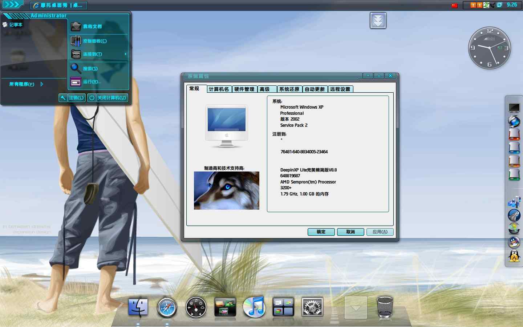This screenshot has width=523, height=327.
Task: Launch the Tux Linux penguin icon
Action: click(514, 256)
